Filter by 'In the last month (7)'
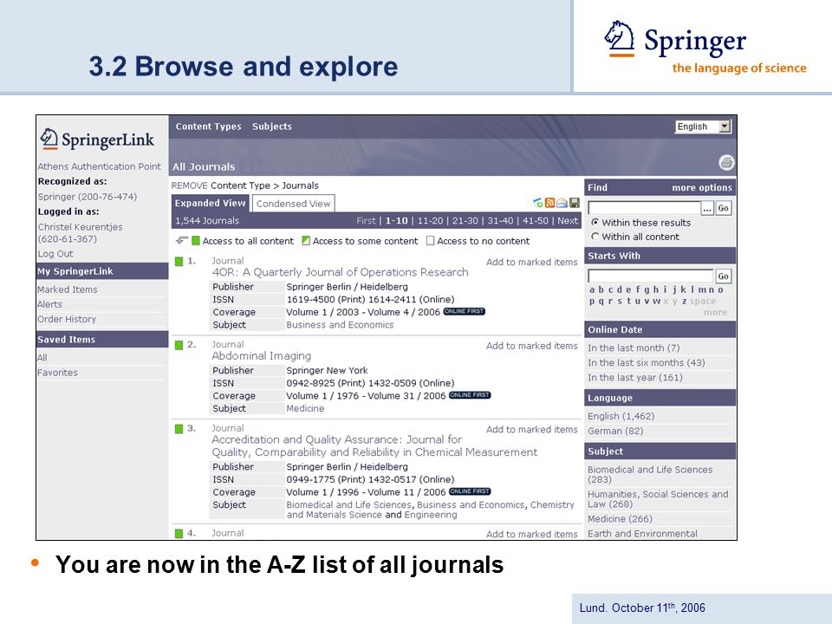Image resolution: width=832 pixels, height=624 pixels. pos(634,348)
